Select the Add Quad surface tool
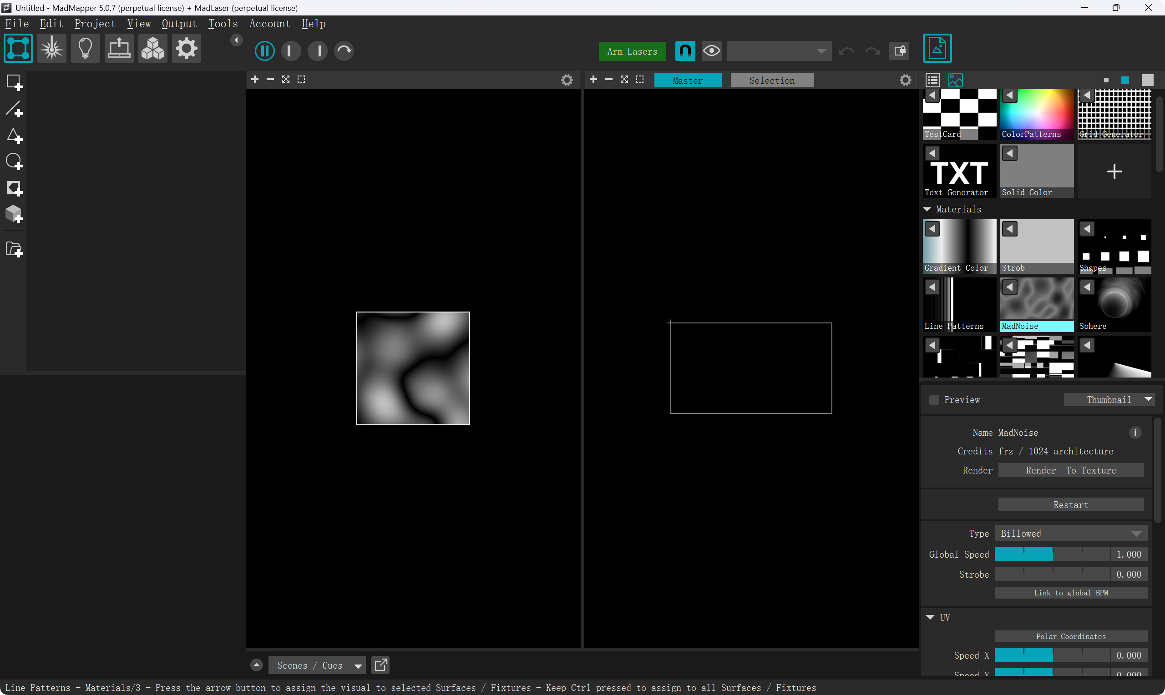The height and width of the screenshot is (695, 1165). click(14, 83)
